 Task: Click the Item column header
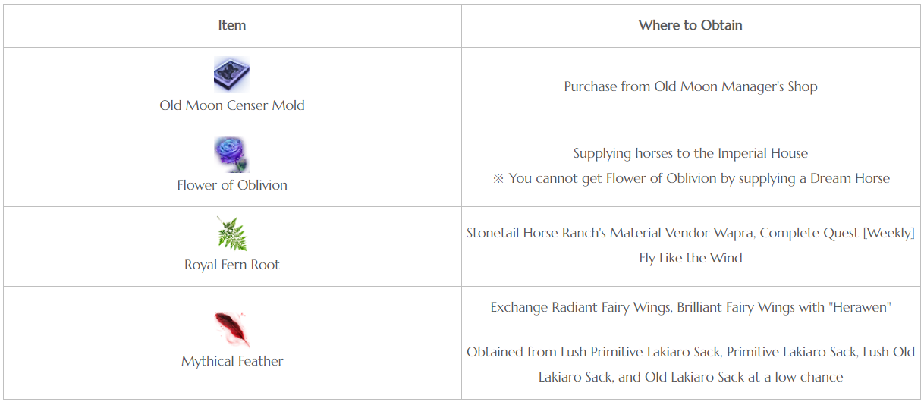232,25
